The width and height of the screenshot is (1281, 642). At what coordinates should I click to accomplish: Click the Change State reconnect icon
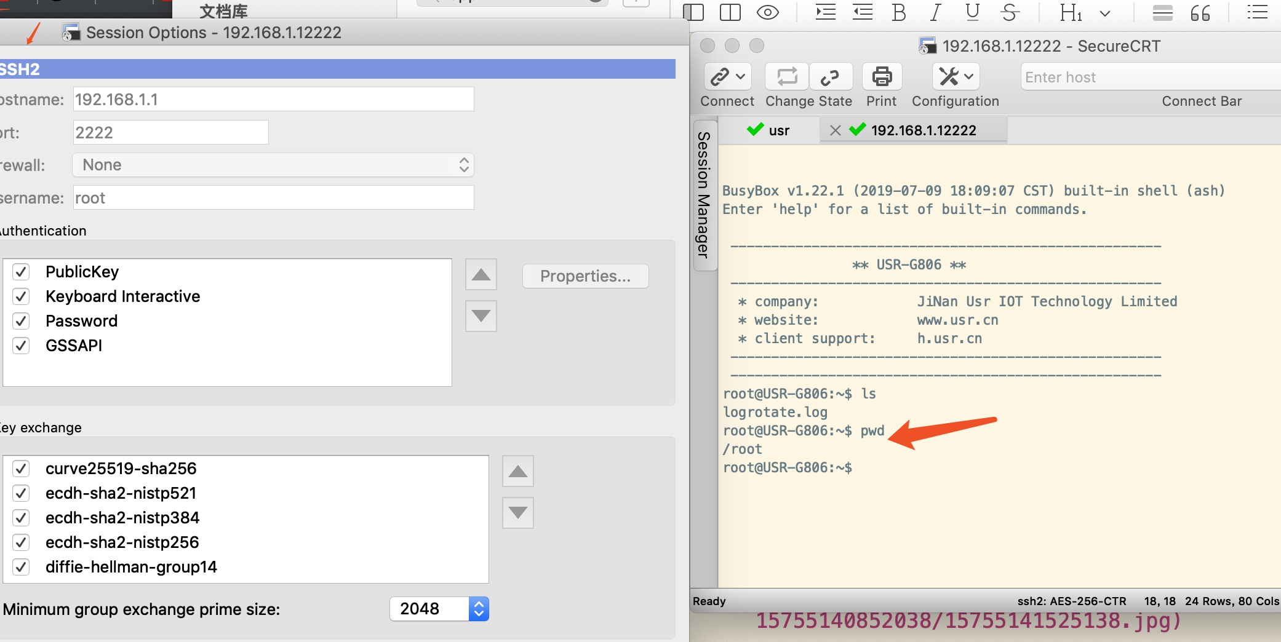tap(786, 77)
